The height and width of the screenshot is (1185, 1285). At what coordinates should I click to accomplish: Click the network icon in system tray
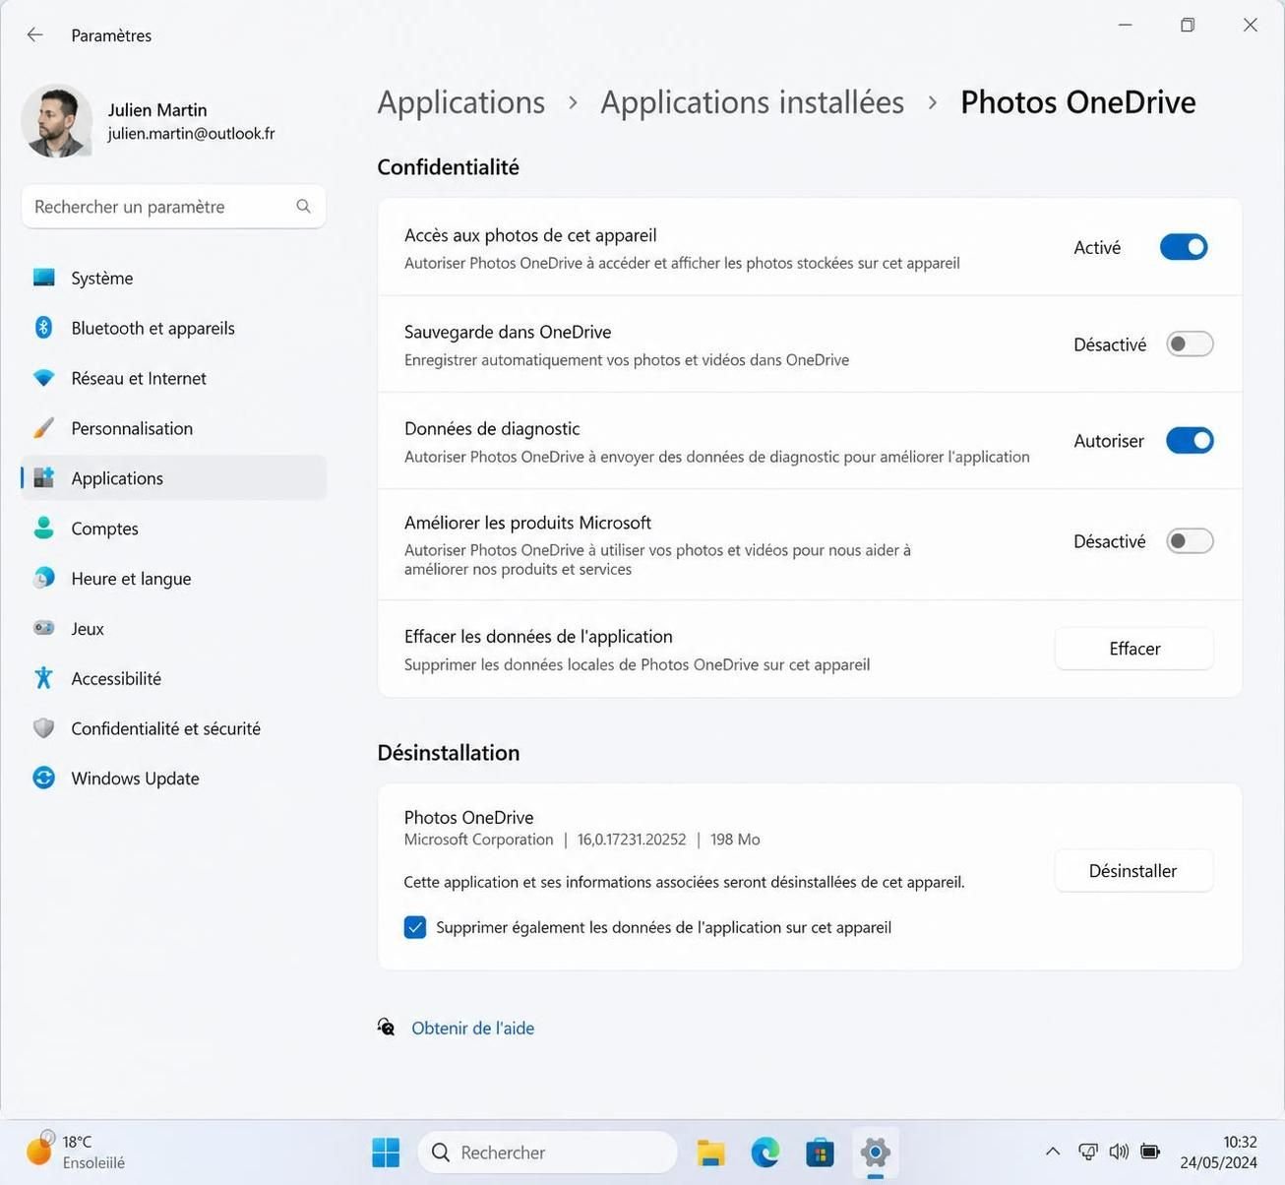[x=1088, y=1152]
